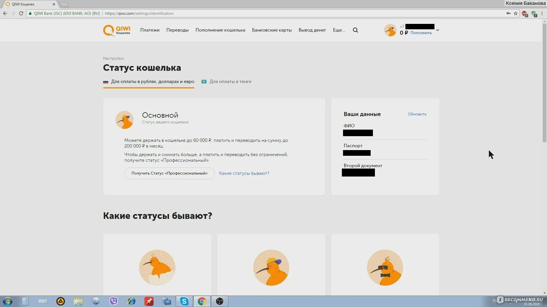Screen dimensions: 547x307
Task: Open the search magnifier icon
Action: (x=355, y=30)
